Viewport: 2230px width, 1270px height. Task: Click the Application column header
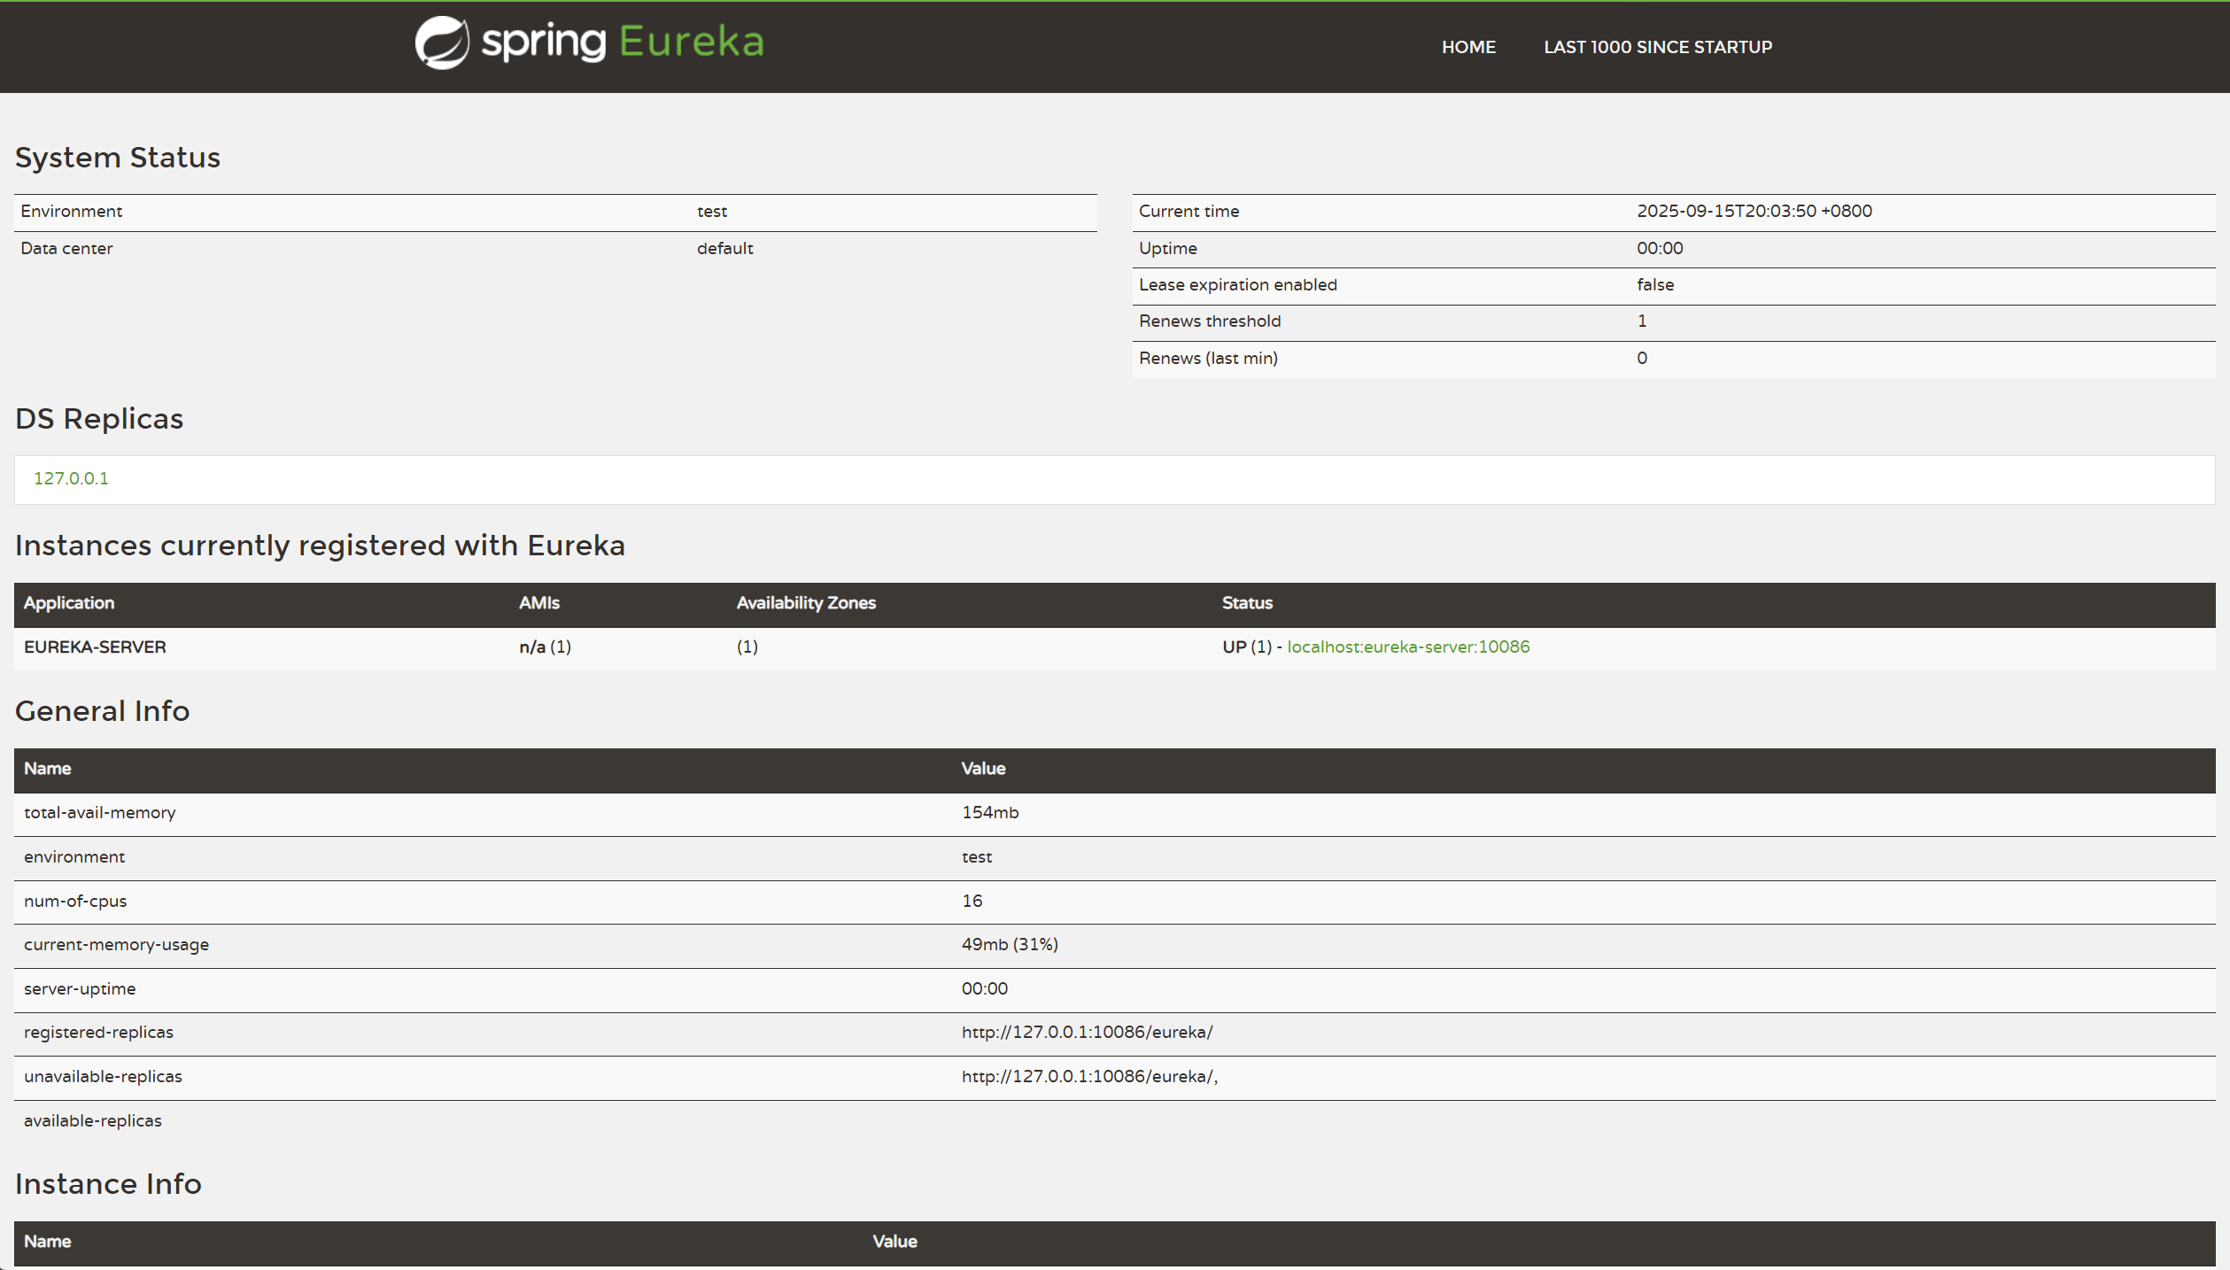[x=69, y=603]
